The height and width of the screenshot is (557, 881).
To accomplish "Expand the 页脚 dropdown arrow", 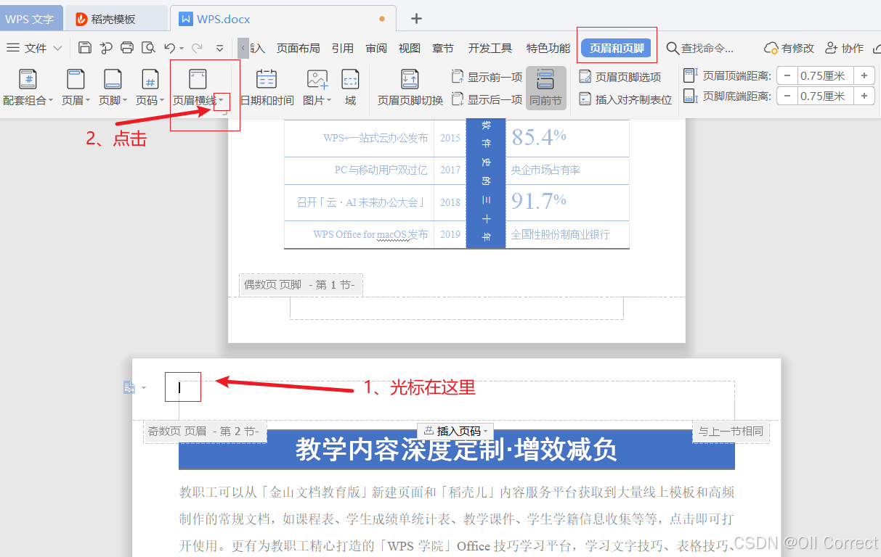I will [x=125, y=101].
